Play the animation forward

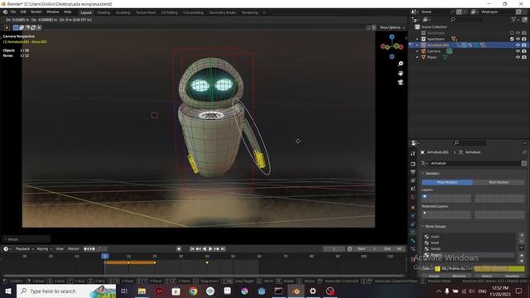210,249
